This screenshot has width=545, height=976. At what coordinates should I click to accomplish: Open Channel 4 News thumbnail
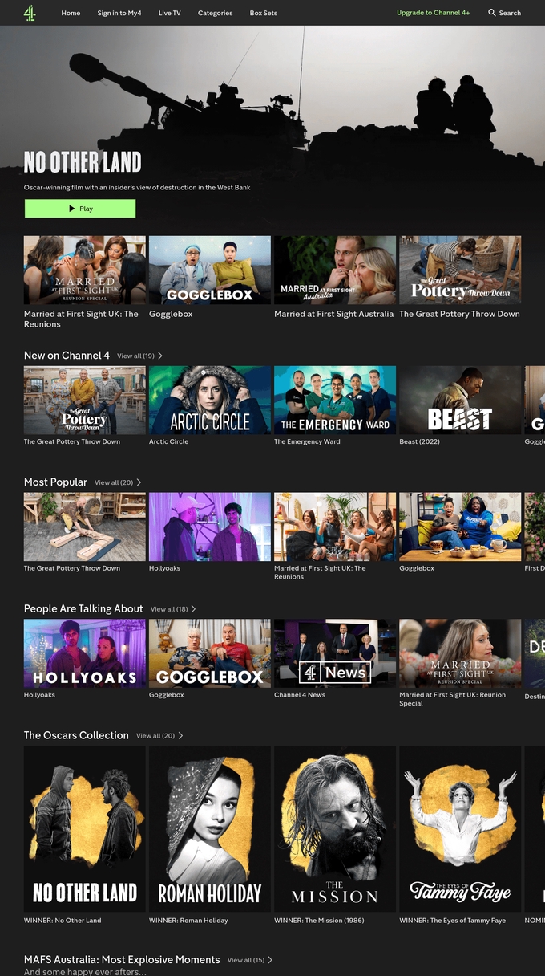pos(335,654)
